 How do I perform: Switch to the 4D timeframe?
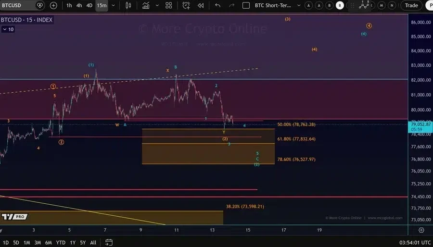(89, 5)
